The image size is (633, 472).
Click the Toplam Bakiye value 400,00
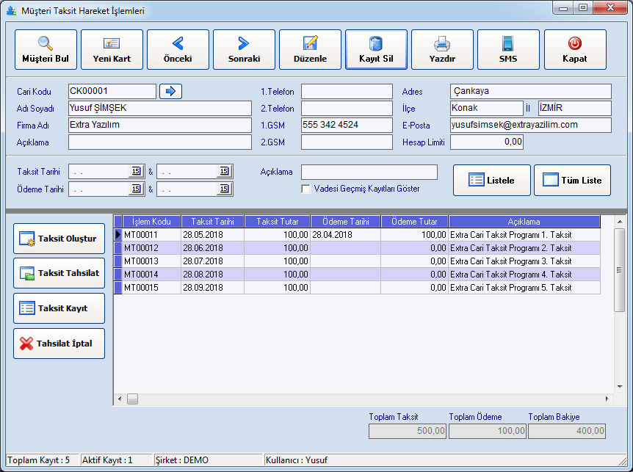coord(567,431)
